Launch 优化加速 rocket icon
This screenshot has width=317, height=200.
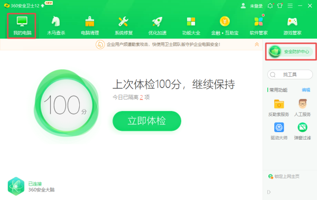click(157, 22)
